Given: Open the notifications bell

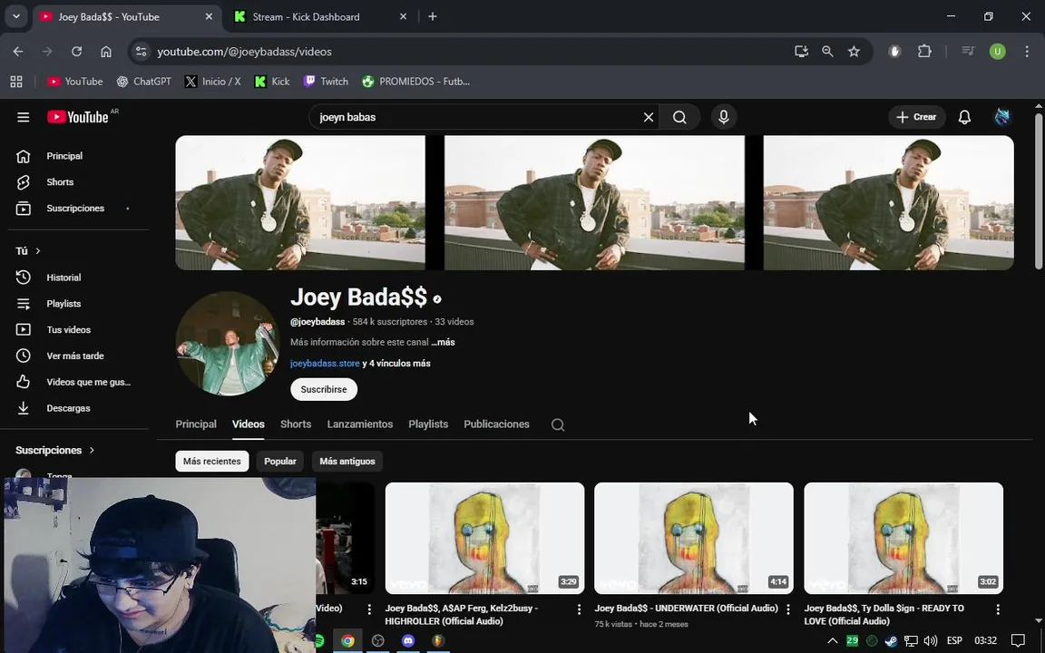Looking at the screenshot, I should click(x=964, y=117).
